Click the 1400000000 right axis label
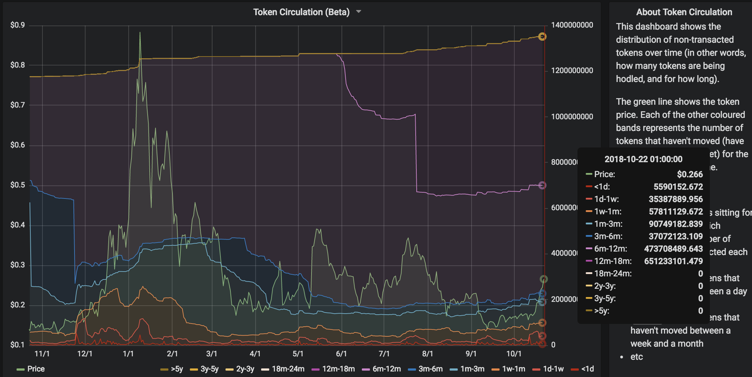Screen dimensions: 752x377 (x=572, y=25)
